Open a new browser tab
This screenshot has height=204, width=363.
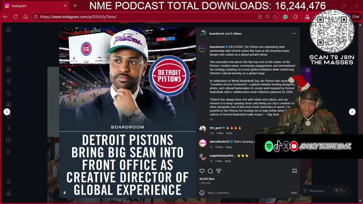pos(75,6)
